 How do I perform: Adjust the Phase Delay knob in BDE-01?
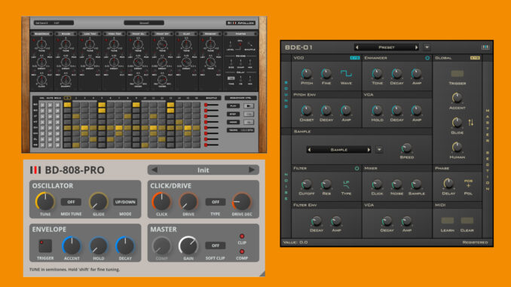448,183
